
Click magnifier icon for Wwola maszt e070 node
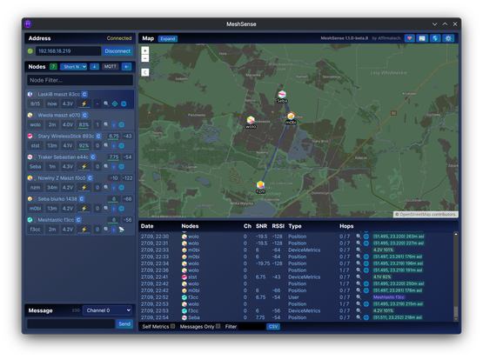pos(106,124)
